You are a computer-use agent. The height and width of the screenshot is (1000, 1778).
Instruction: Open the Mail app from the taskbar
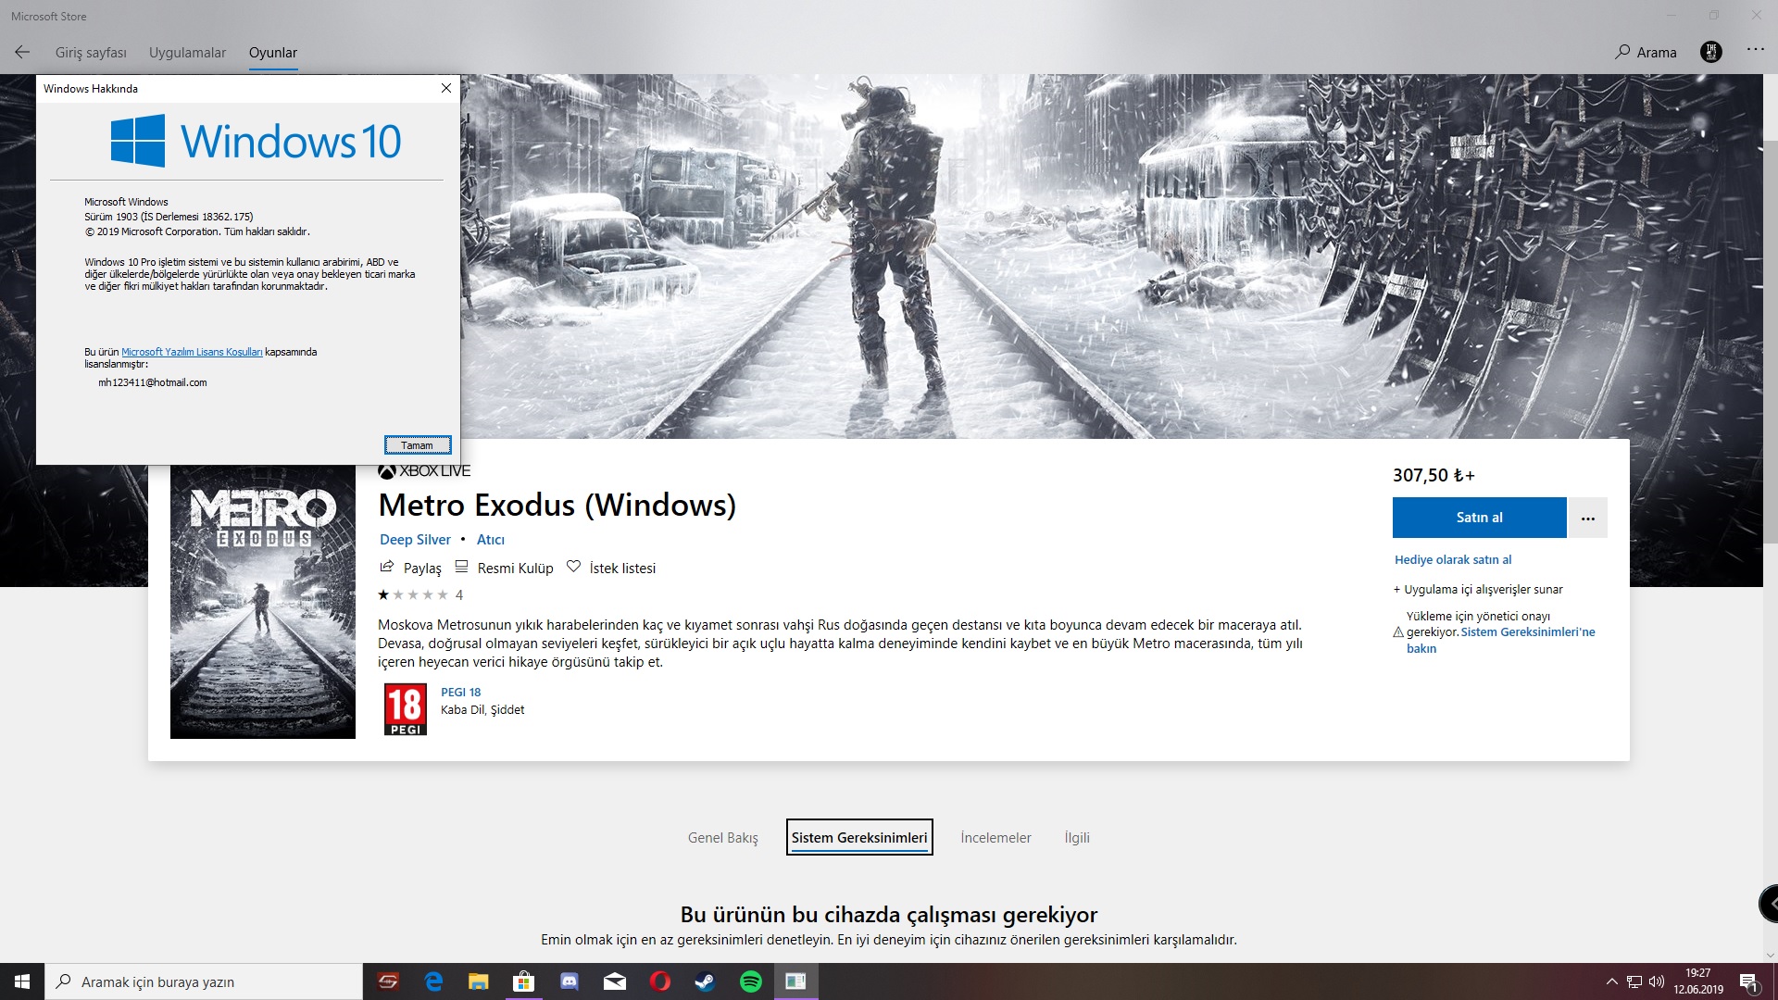(x=615, y=981)
